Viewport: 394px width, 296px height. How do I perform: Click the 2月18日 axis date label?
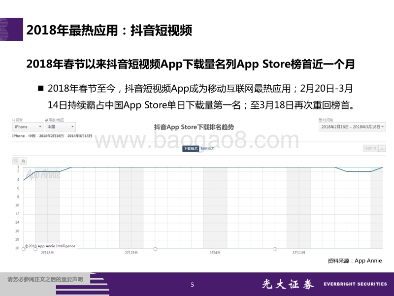tap(47, 253)
